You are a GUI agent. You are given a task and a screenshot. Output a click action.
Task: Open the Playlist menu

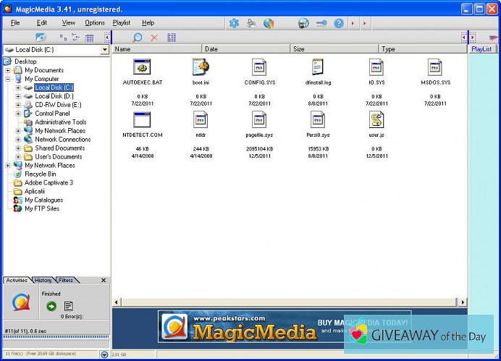point(121,23)
